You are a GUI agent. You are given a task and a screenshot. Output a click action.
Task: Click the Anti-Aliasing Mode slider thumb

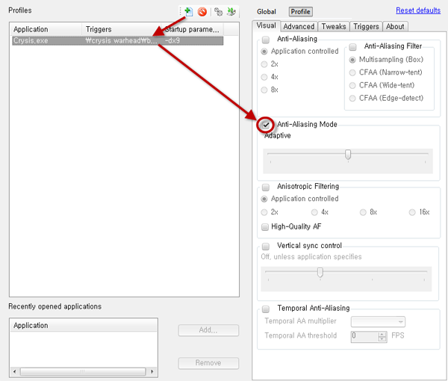click(x=348, y=155)
